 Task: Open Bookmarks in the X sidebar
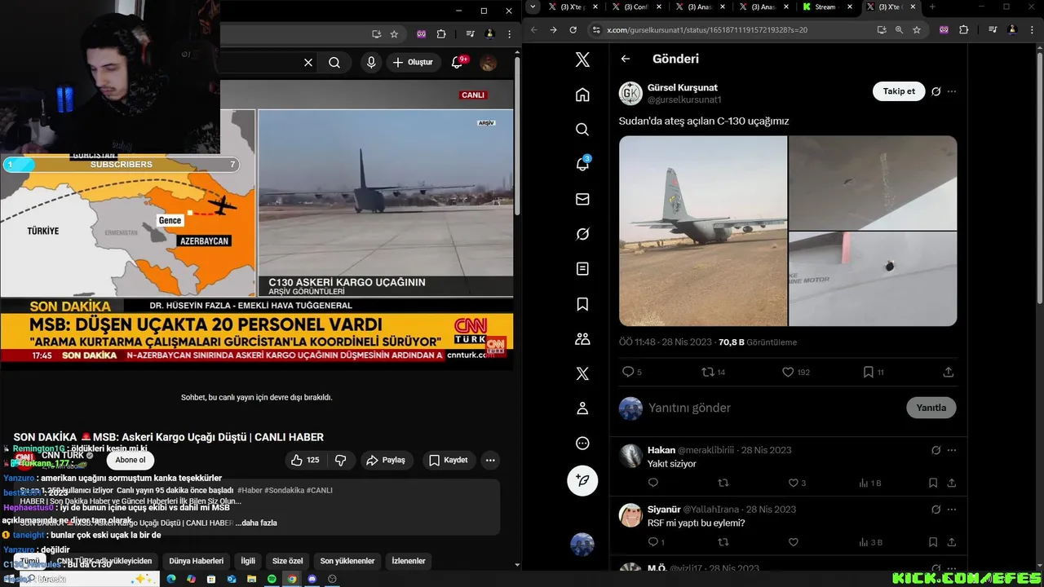[582, 303]
